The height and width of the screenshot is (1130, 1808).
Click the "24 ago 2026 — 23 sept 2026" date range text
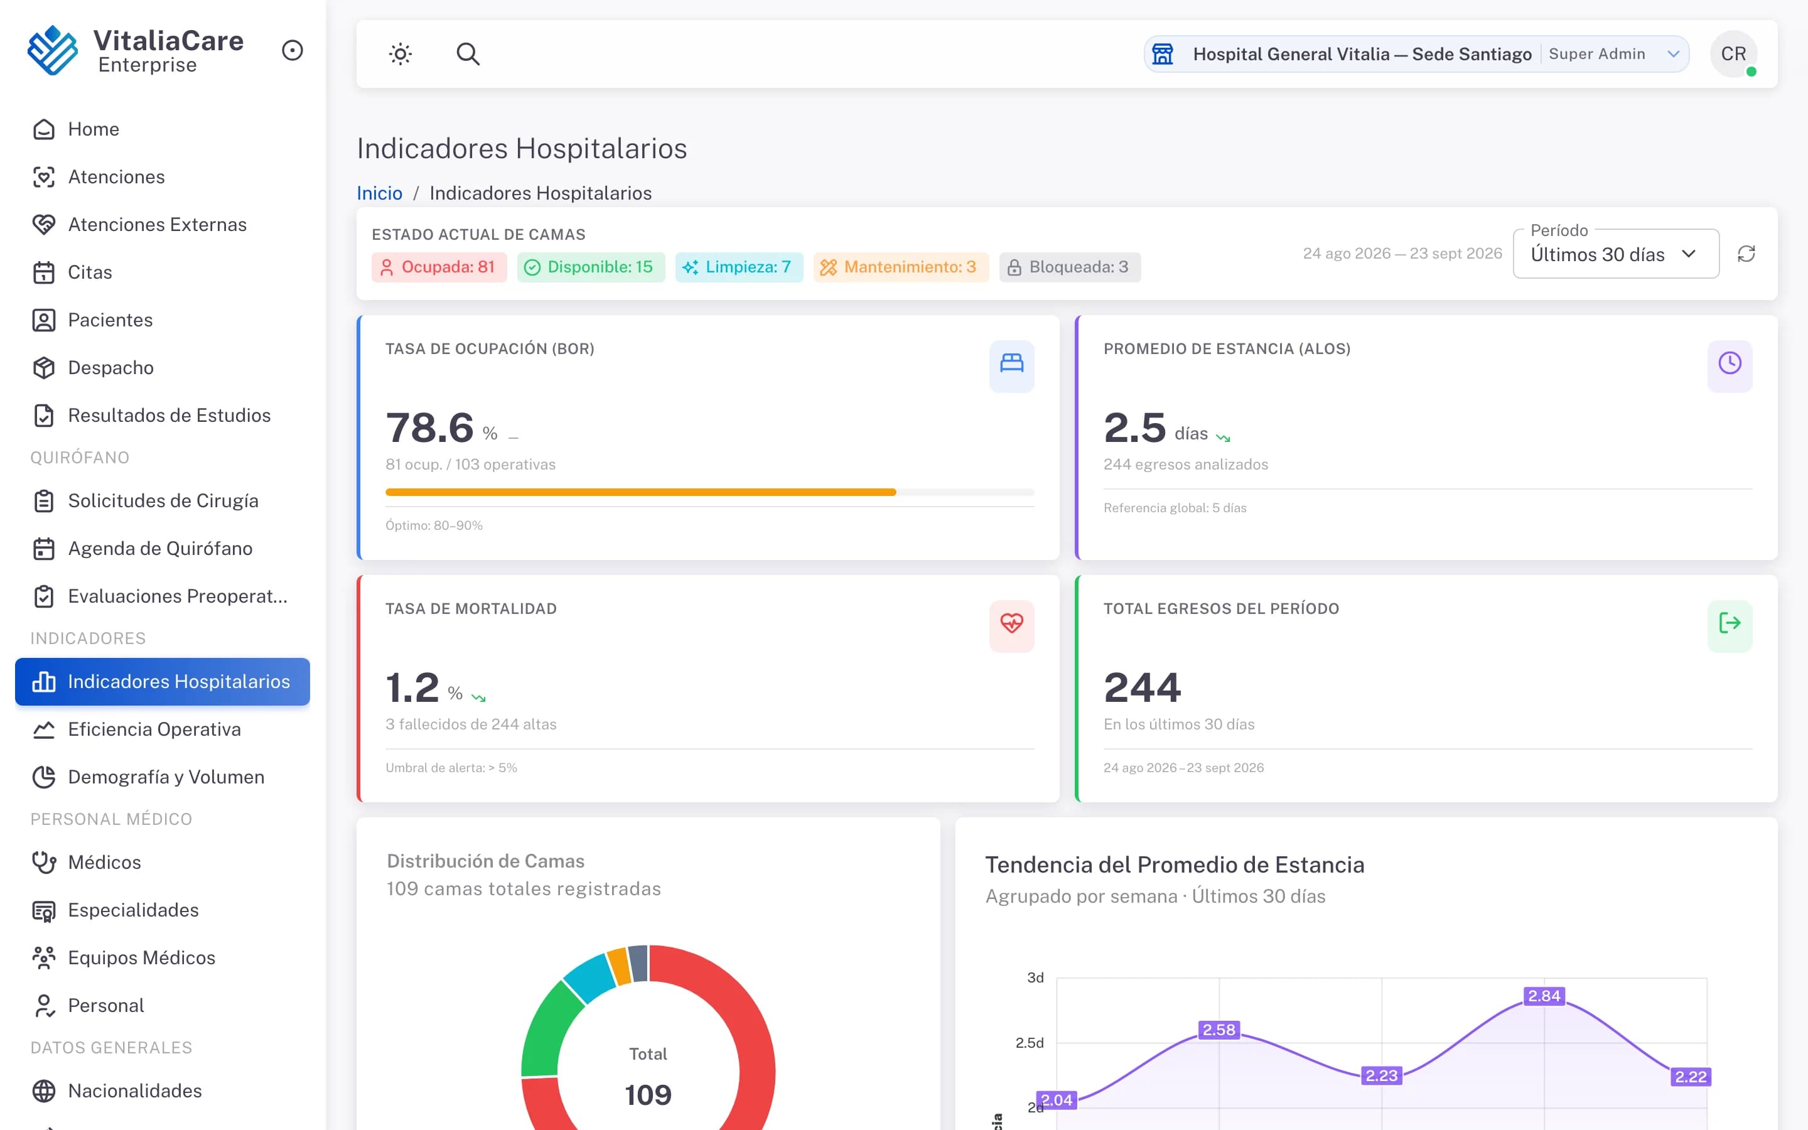(x=1402, y=254)
